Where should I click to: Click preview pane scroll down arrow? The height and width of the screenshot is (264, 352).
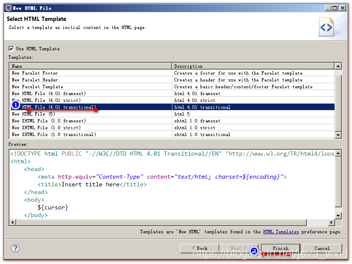click(338, 216)
